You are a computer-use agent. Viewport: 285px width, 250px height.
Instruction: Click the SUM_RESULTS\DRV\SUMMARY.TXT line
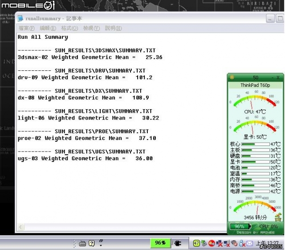click(x=81, y=70)
